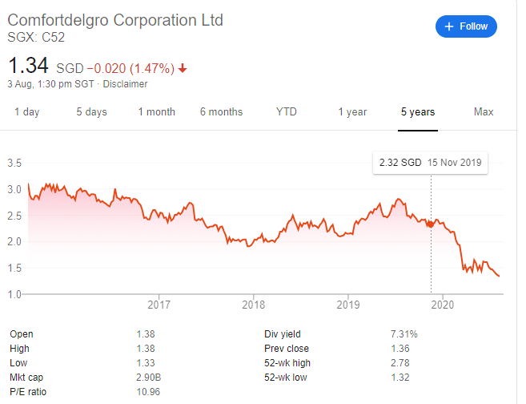The height and width of the screenshot is (404, 526).
Task: Click the red down arrow price indicator
Action: coord(183,68)
